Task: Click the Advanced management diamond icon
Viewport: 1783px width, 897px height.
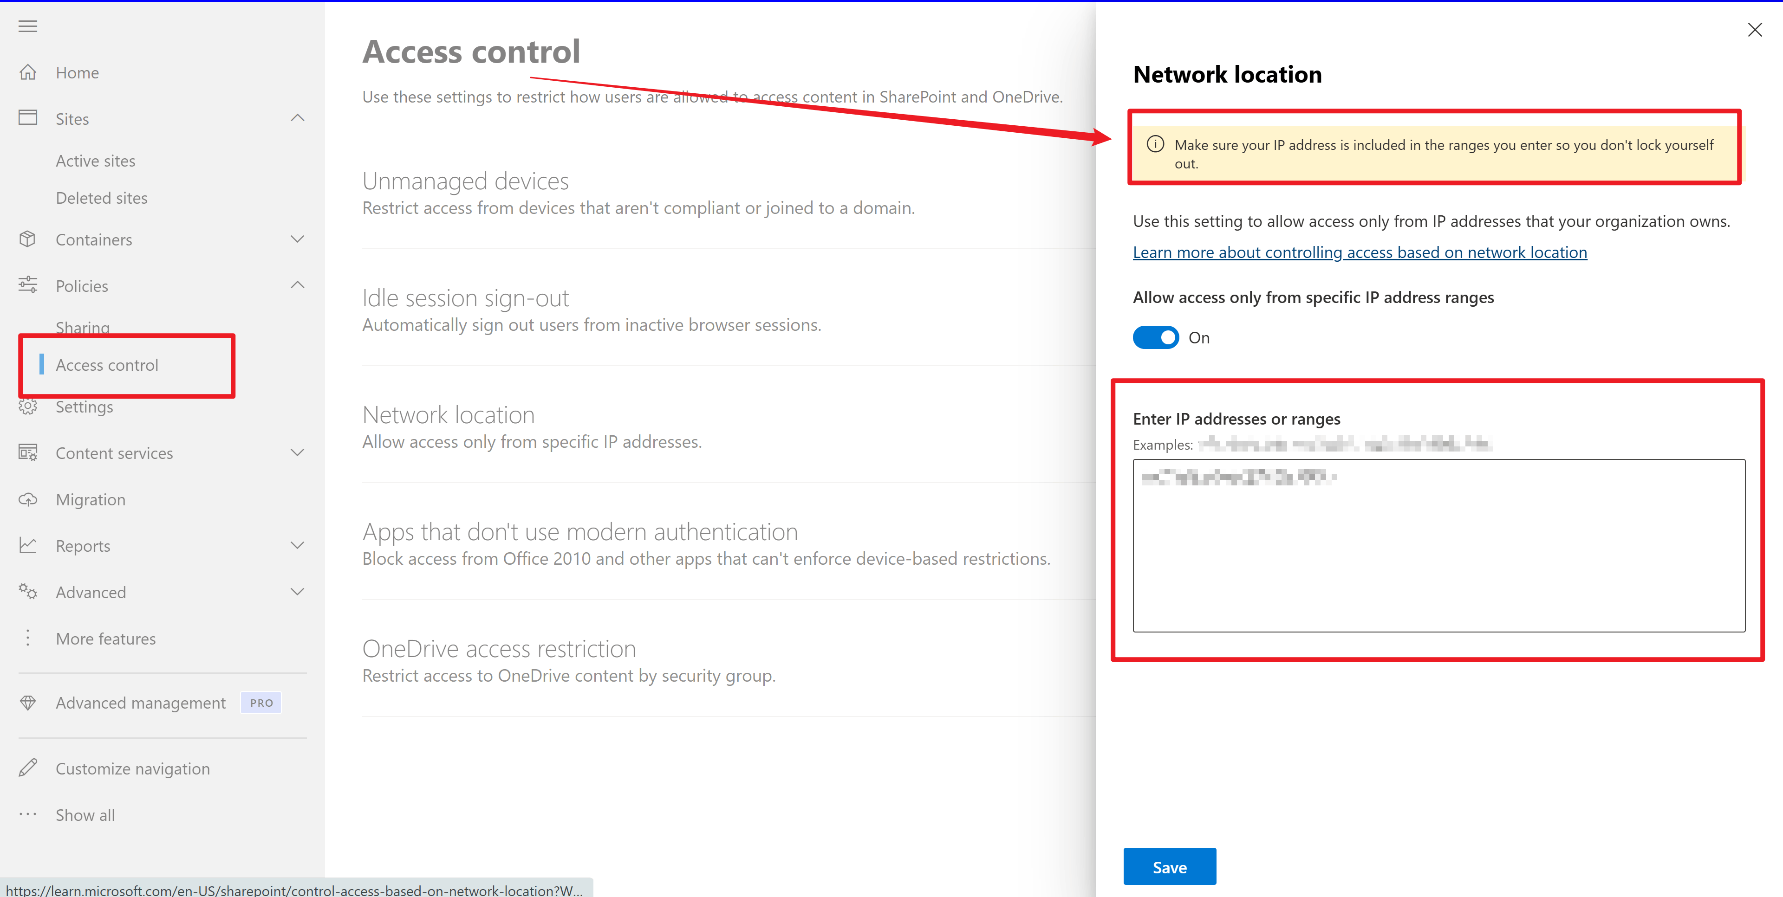Action: click(28, 703)
